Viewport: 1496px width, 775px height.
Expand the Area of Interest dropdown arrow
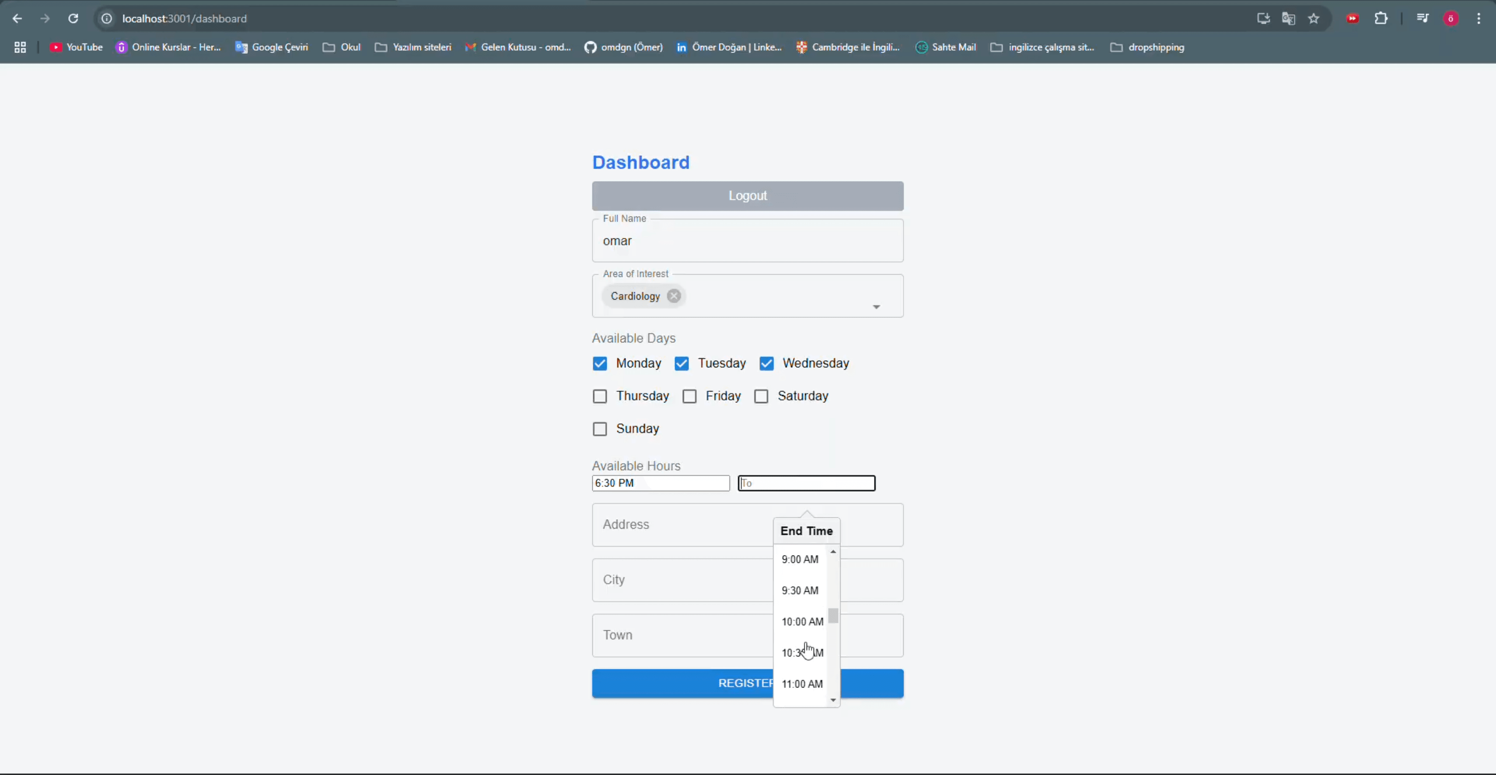coord(876,307)
